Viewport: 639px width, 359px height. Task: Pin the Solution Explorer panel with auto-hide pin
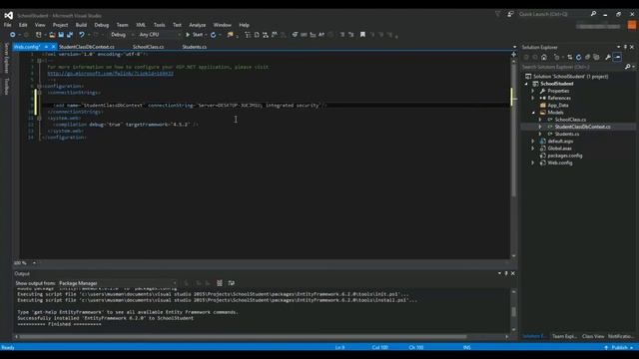(625, 47)
